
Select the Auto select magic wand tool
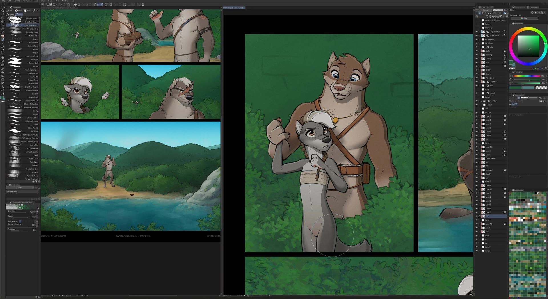click(x=3, y=28)
